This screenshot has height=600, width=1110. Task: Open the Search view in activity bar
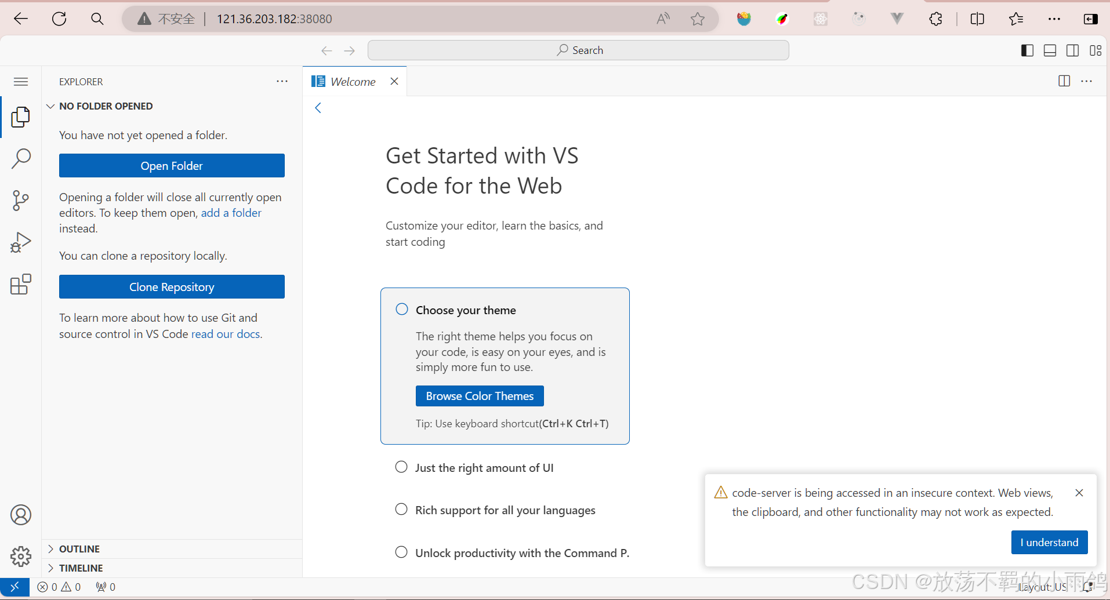pyautogui.click(x=21, y=158)
